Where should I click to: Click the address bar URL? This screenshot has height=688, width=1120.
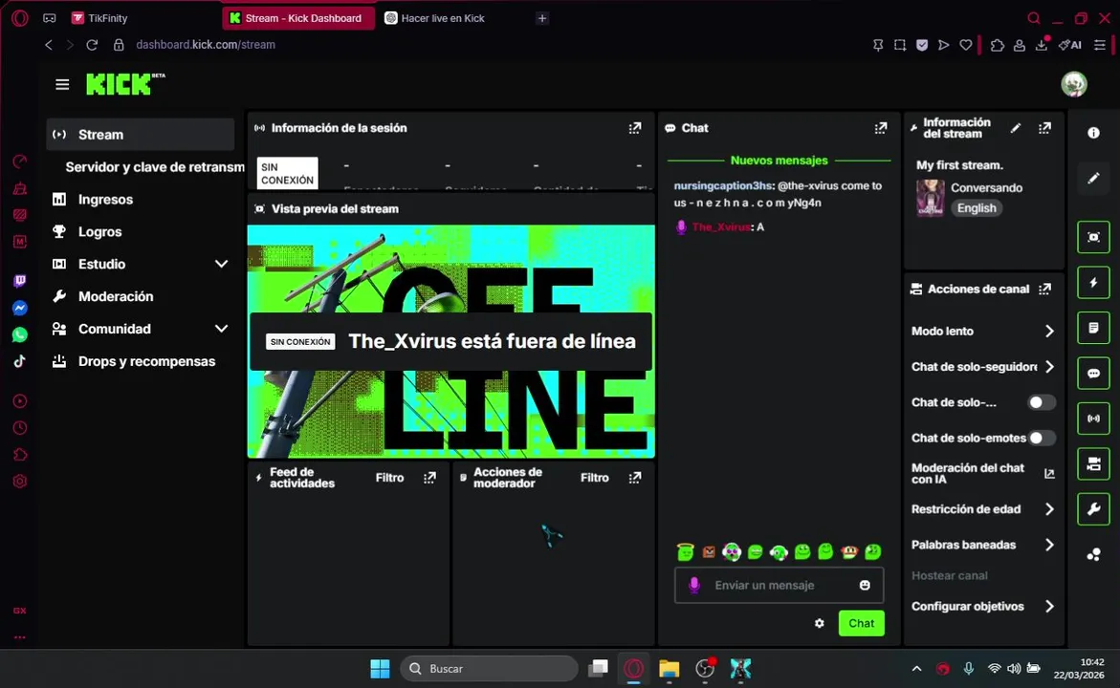pos(206,45)
